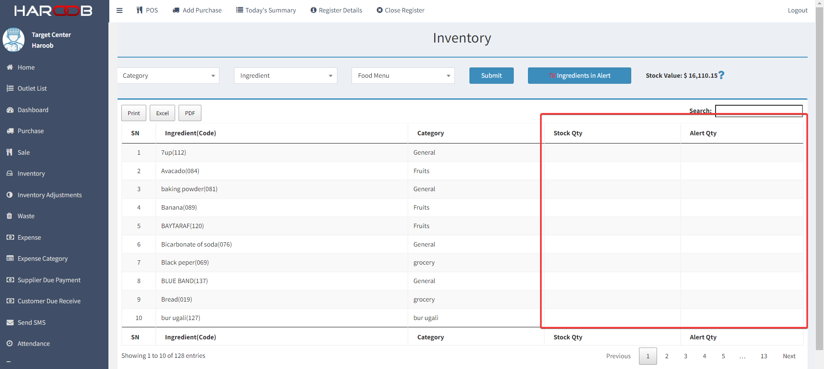This screenshot has width=824, height=369.
Task: Click the Logout link
Action: click(x=798, y=10)
